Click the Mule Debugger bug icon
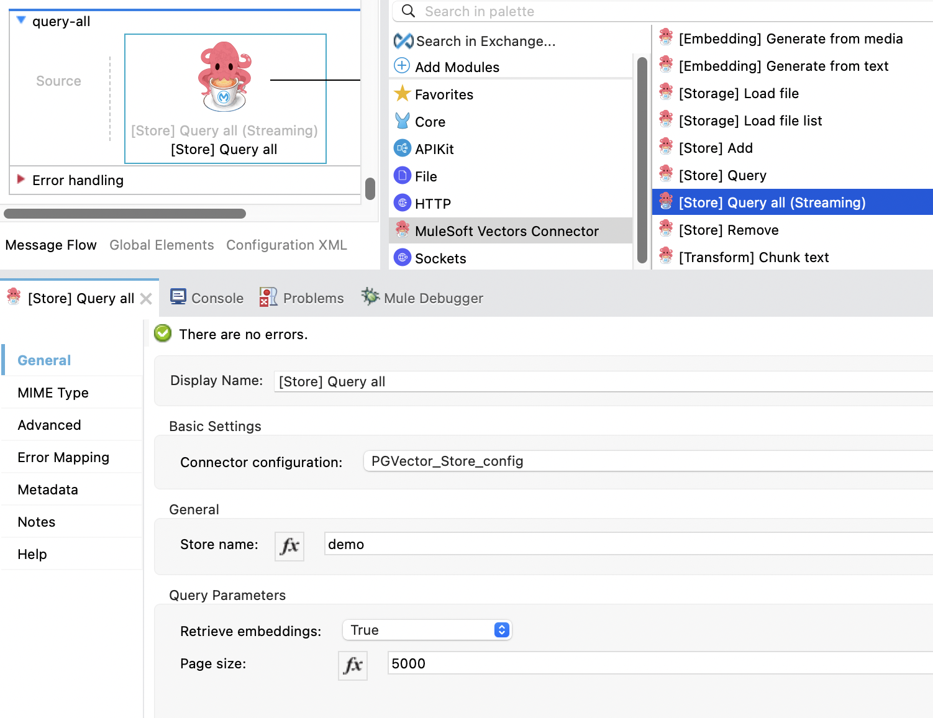933x718 pixels. point(370,297)
